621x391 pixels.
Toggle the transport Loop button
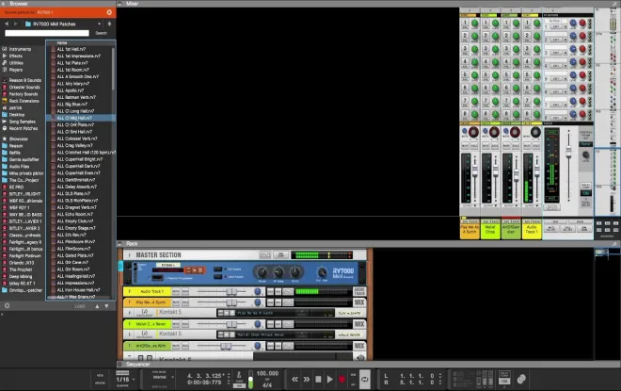[x=365, y=380]
